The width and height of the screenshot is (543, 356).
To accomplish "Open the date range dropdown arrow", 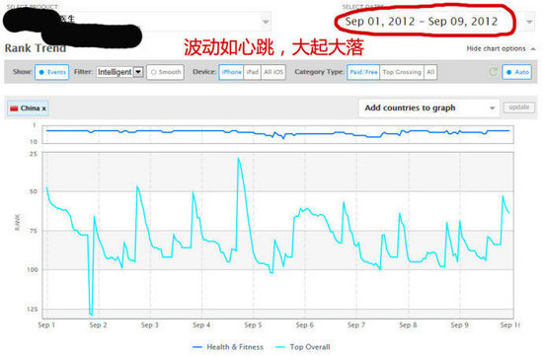I will [x=529, y=22].
